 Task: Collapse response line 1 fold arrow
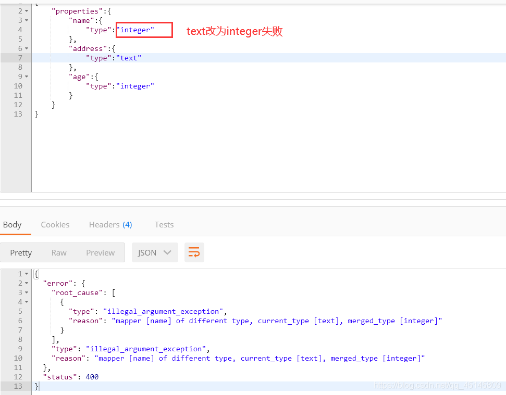click(x=27, y=274)
